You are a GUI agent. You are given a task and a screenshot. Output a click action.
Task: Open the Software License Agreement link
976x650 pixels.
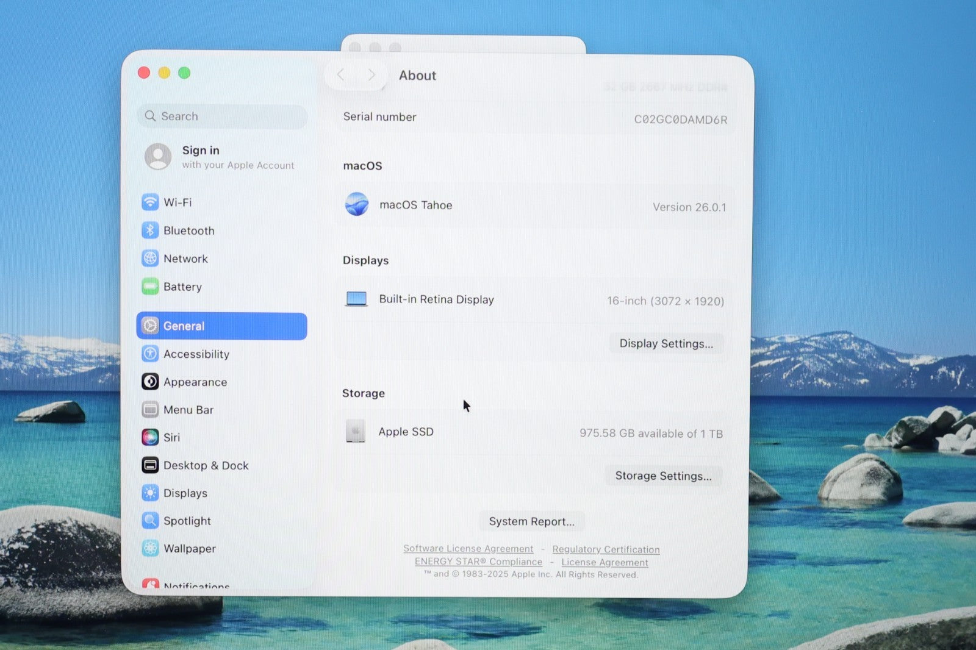pyautogui.click(x=468, y=549)
